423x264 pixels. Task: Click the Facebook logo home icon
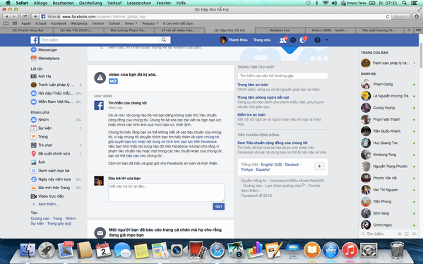tap(35, 40)
